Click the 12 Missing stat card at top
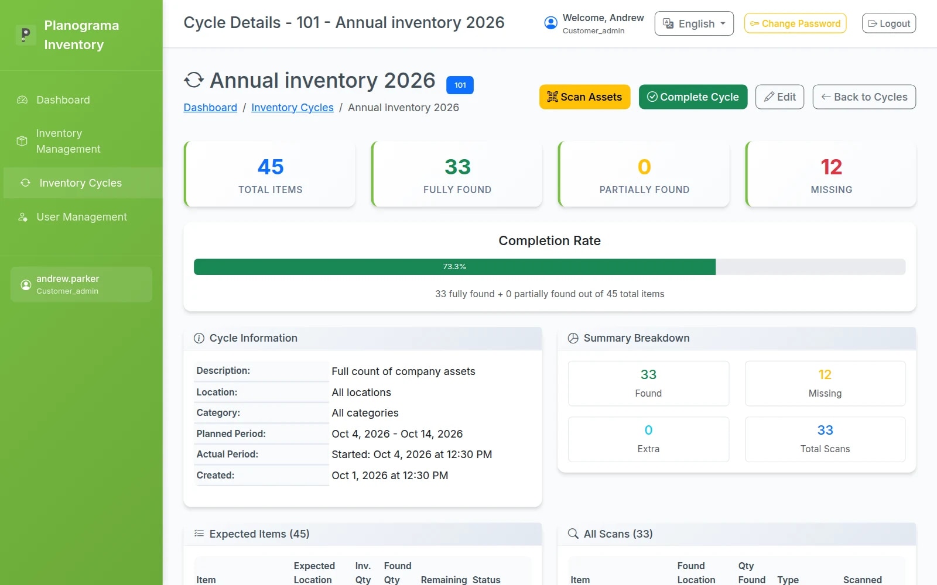 [x=831, y=174]
